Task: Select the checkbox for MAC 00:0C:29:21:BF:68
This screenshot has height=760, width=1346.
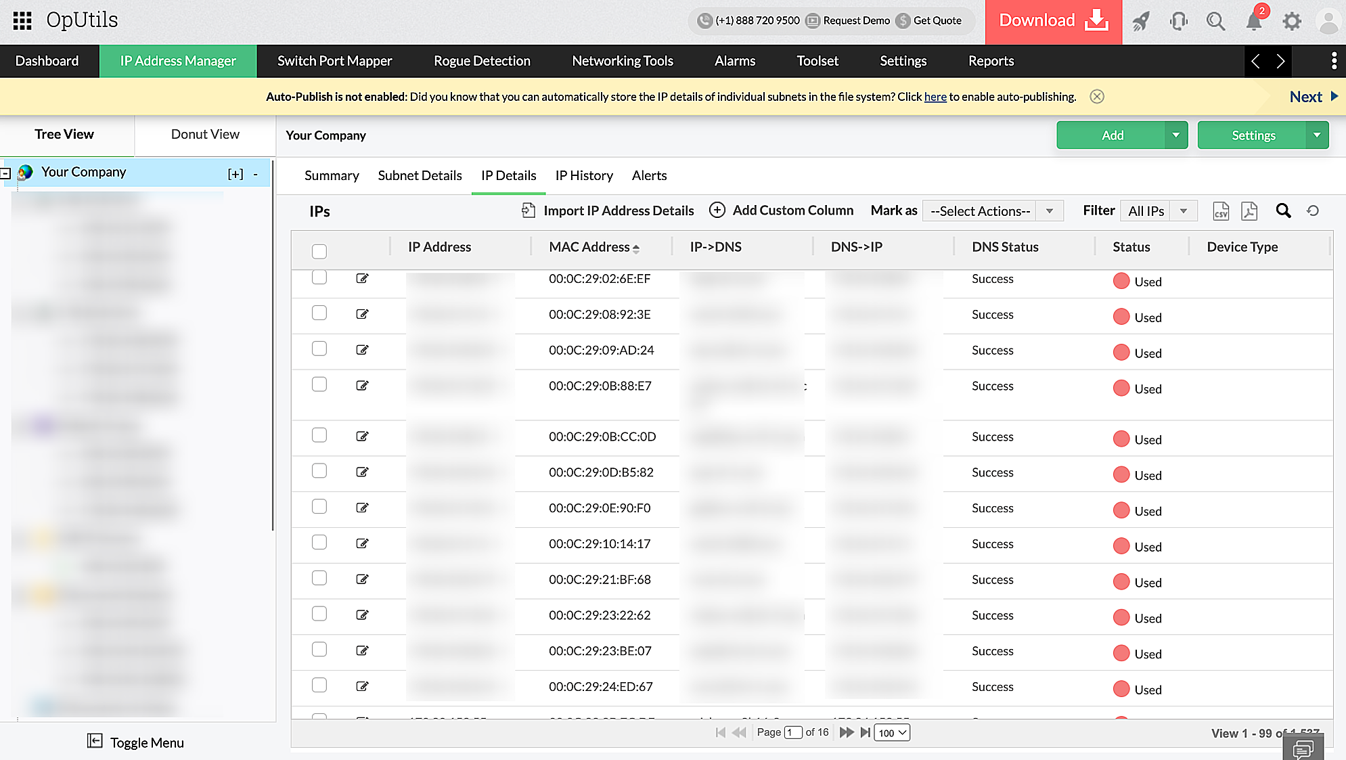Action: click(319, 578)
